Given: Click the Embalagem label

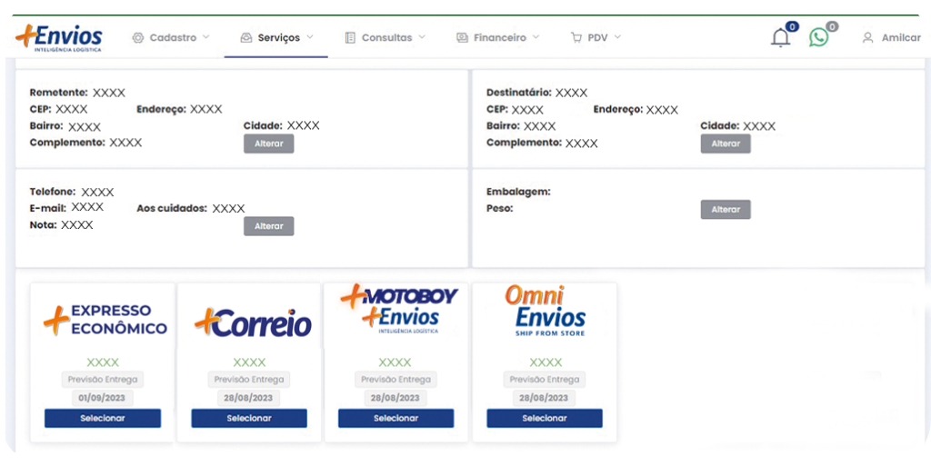Looking at the screenshot, I should coord(518,192).
